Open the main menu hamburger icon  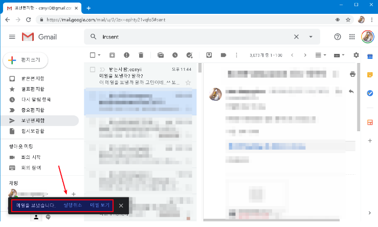(x=12, y=37)
